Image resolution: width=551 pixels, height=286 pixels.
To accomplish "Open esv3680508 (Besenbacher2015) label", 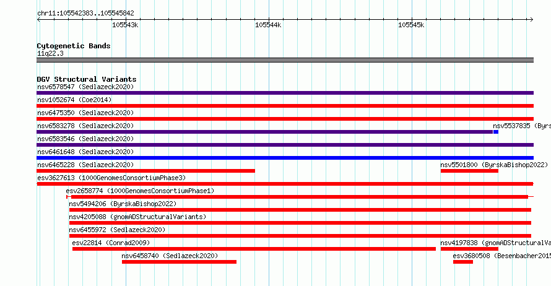I will 502,256.
